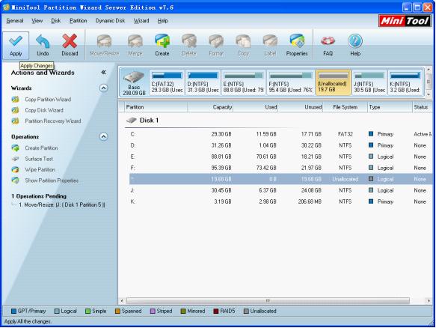Select F:(NTFS) block in disk map
The width and height of the screenshot is (436, 328).
tap(291, 82)
